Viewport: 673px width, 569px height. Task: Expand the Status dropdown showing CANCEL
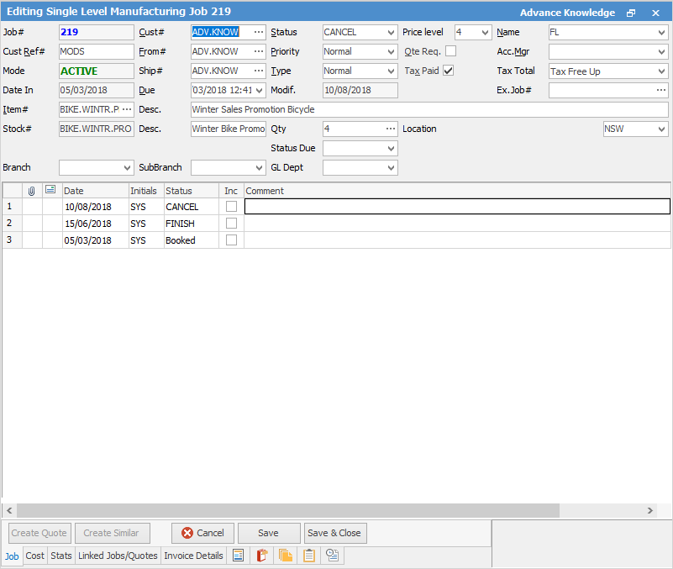[391, 32]
